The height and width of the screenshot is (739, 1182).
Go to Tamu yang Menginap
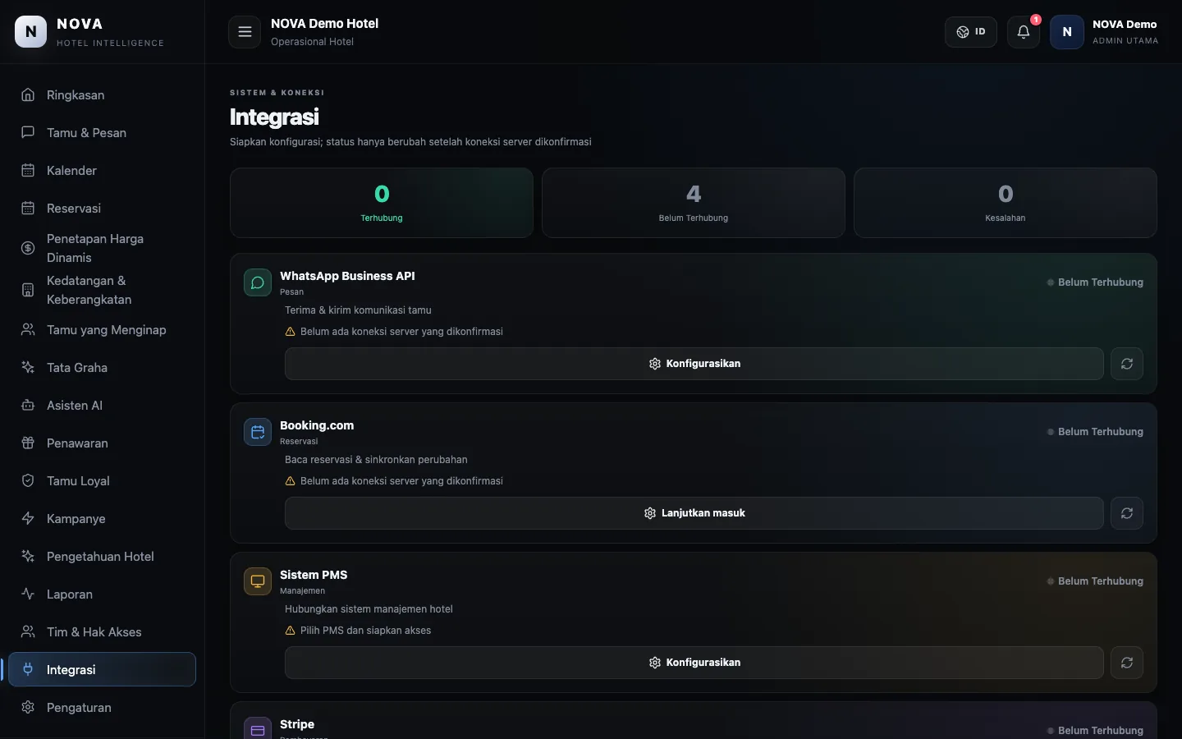click(x=102, y=330)
